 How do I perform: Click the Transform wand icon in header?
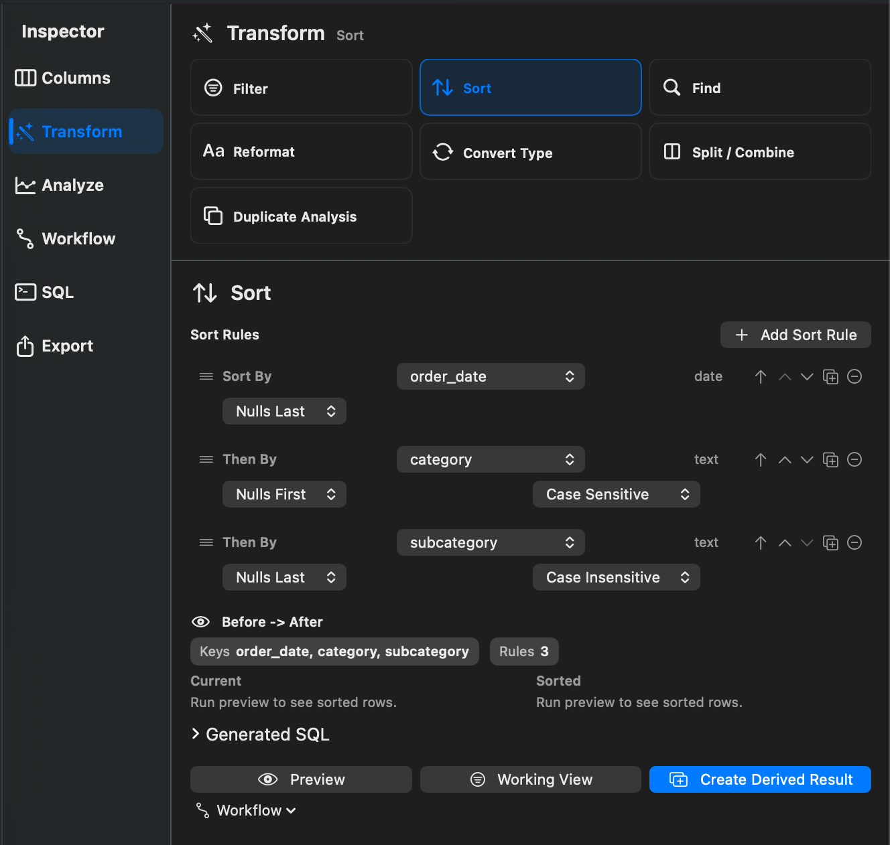tap(202, 33)
